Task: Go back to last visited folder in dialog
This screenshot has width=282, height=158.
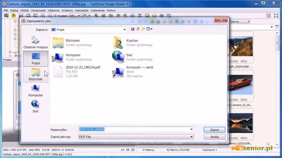Action: coord(133,29)
